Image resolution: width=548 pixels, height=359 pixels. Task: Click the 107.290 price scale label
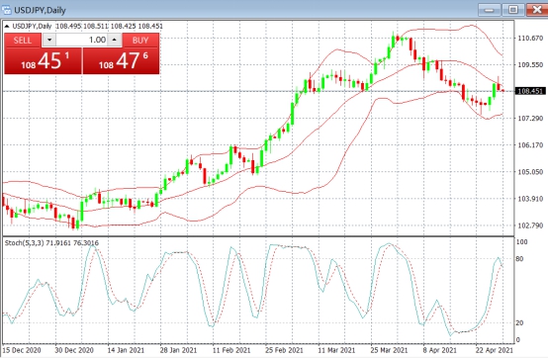coord(530,118)
